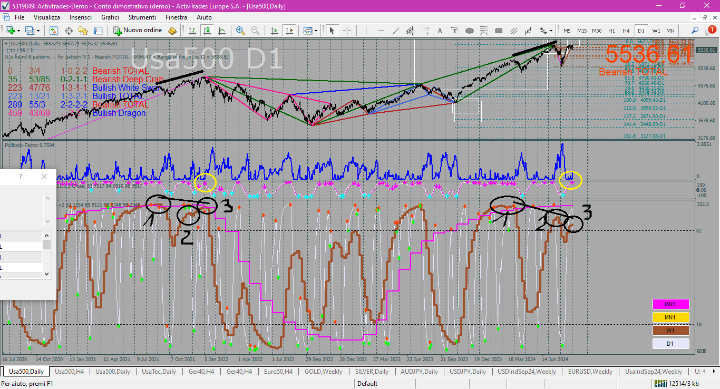Open the chart profiles icon
The width and height of the screenshot is (720, 389).
(30, 31)
